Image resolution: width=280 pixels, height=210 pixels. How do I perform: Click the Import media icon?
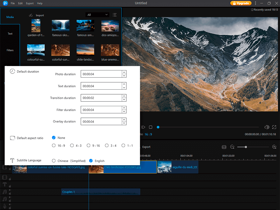coord(31,15)
